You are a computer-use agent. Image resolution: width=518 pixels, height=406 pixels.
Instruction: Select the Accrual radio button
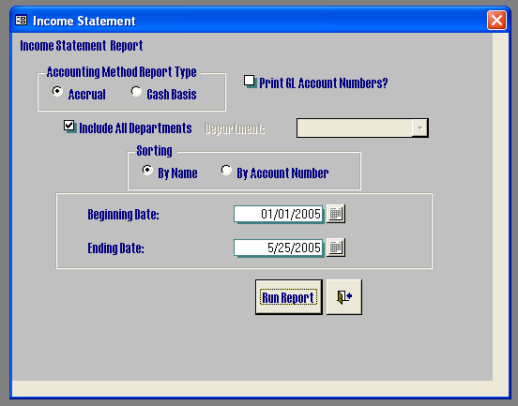coord(57,91)
